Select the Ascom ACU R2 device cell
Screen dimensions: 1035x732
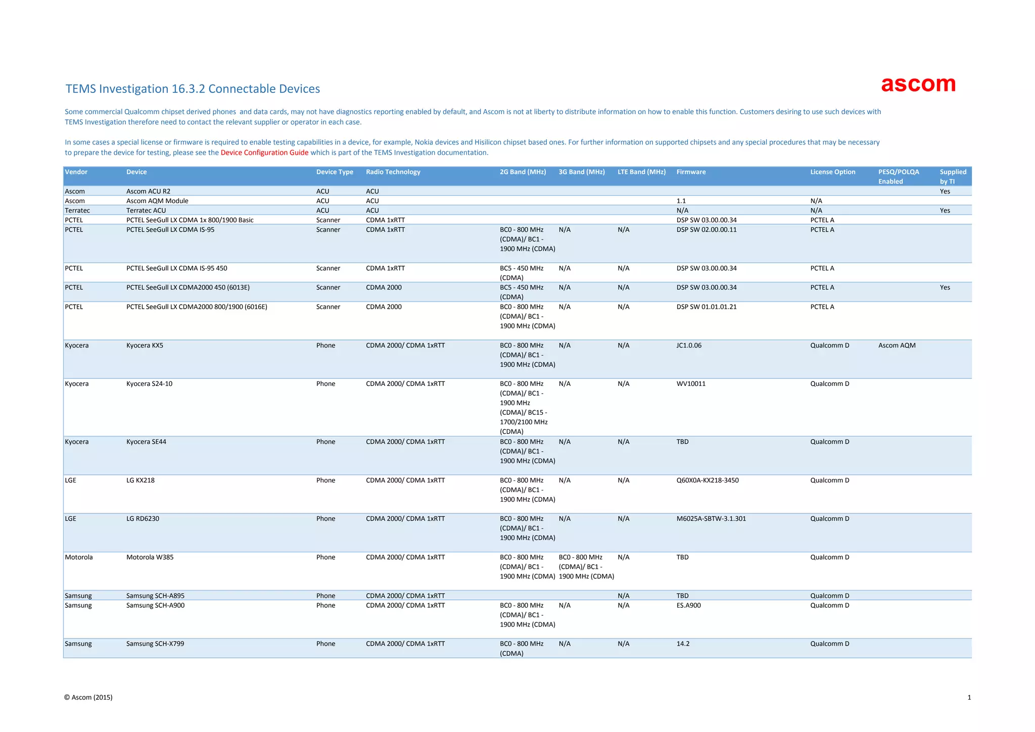tap(148, 191)
